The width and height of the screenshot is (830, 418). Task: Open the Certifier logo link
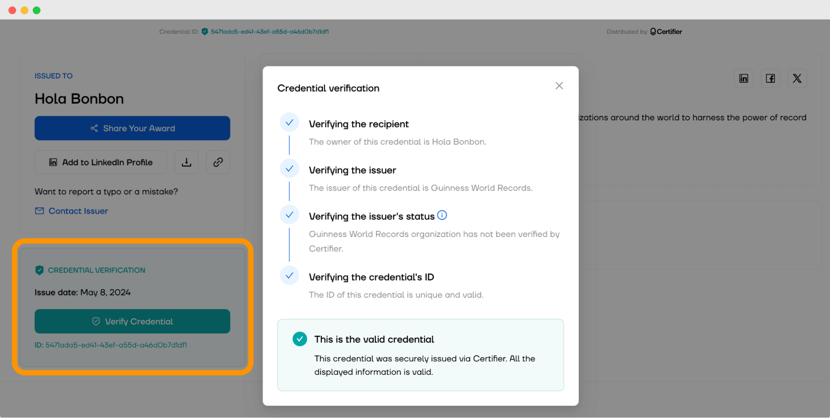[x=666, y=32]
